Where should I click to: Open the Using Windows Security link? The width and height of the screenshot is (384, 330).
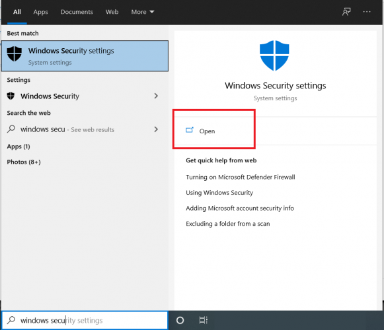tap(219, 193)
